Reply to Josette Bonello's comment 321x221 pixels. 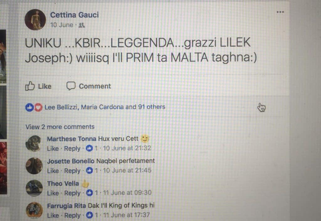coord(72,170)
